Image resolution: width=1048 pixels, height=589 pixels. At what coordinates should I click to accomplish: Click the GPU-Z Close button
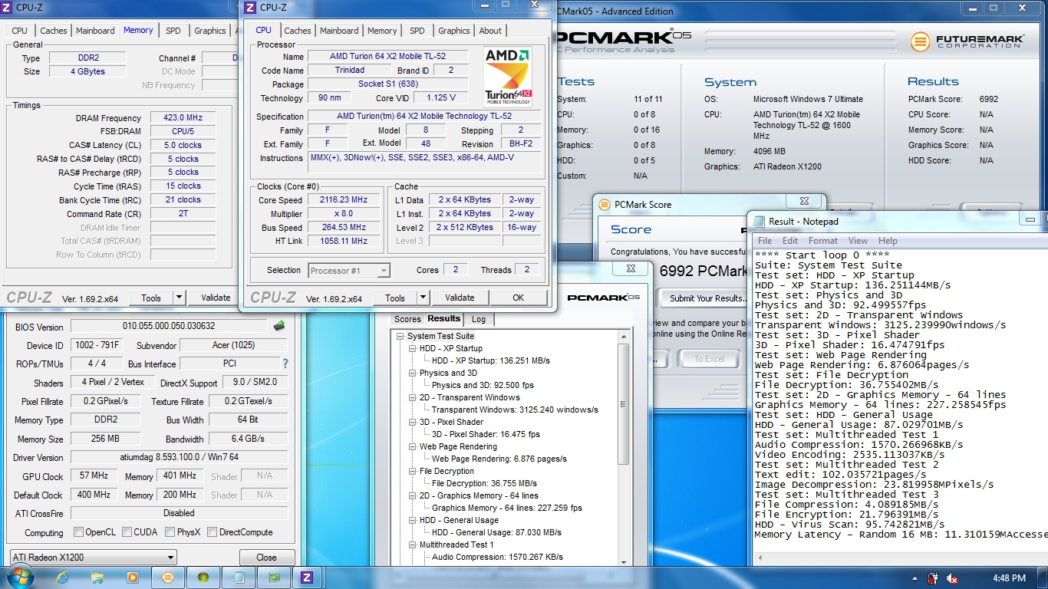pyautogui.click(x=266, y=558)
